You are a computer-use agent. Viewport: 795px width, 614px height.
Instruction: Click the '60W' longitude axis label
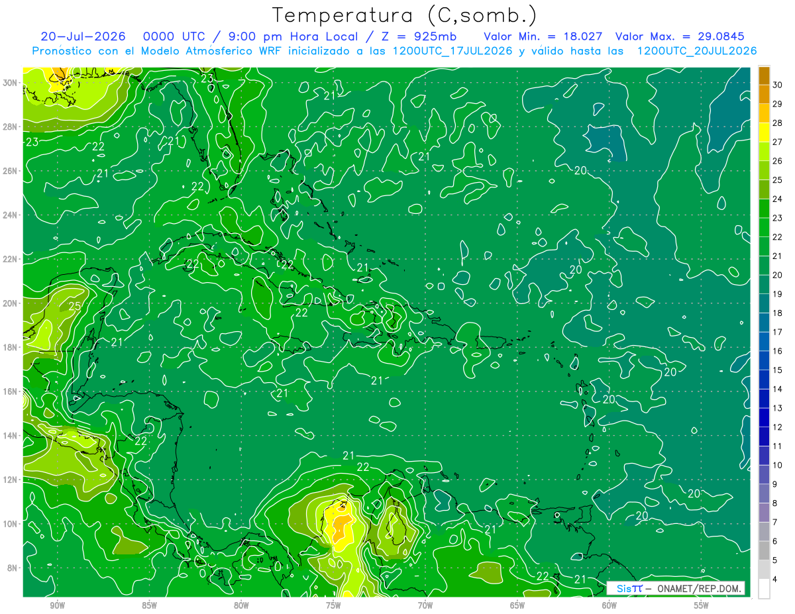pyautogui.click(x=609, y=606)
